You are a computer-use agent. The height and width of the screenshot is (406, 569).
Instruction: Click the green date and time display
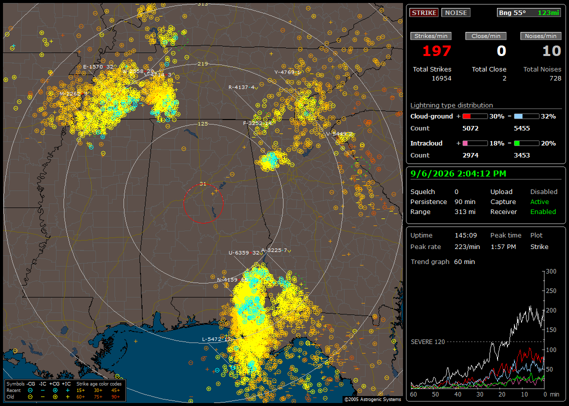(458, 173)
